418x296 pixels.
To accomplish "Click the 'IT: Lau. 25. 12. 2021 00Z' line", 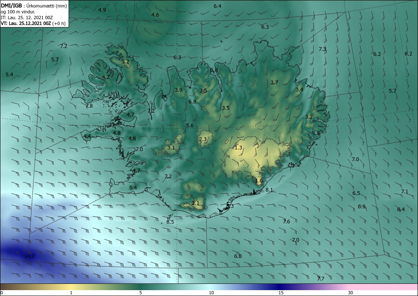I will [27, 18].
